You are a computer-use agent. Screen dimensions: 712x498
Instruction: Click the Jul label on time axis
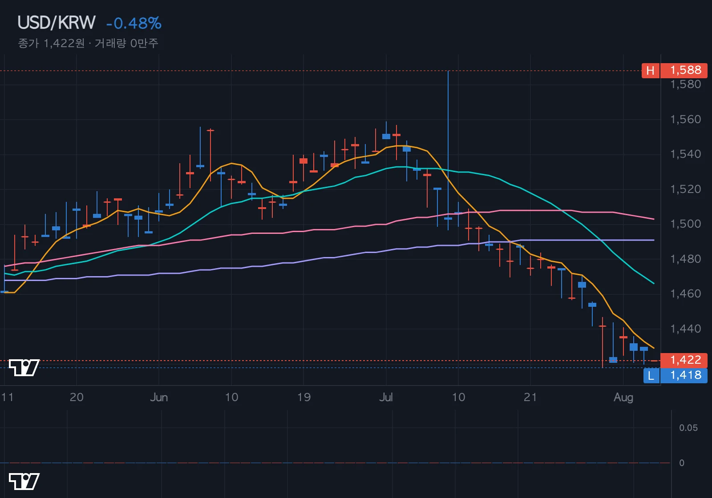(386, 397)
